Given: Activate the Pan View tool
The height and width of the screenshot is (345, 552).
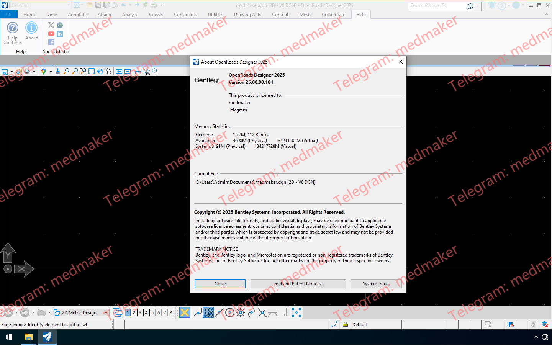Looking at the screenshot, I should pyautogui.click(x=108, y=71).
